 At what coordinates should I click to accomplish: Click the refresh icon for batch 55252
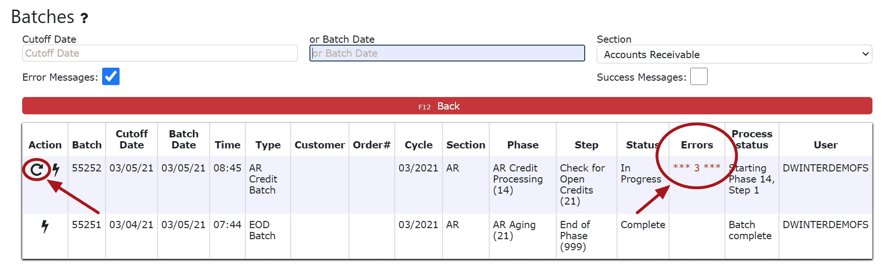point(37,170)
